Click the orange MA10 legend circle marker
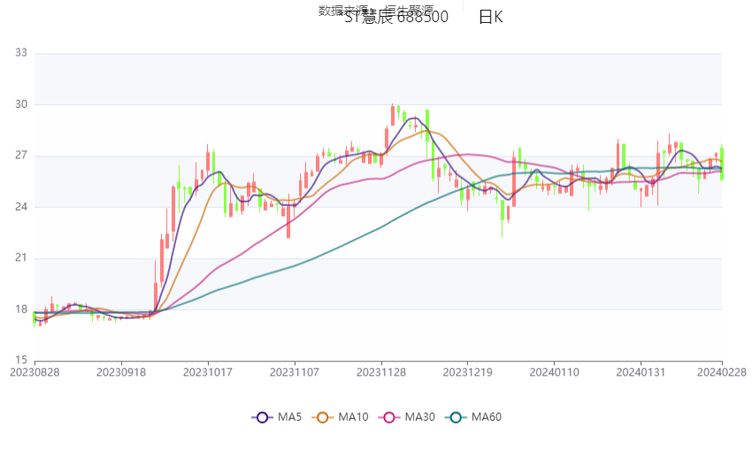The width and height of the screenshot is (752, 458). tap(324, 417)
